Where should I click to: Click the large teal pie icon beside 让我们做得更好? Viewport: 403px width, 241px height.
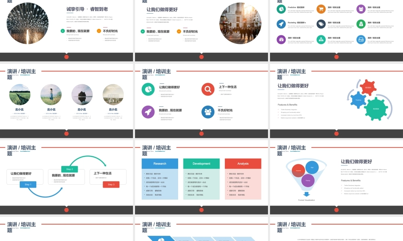pyautogui.click(x=148, y=89)
